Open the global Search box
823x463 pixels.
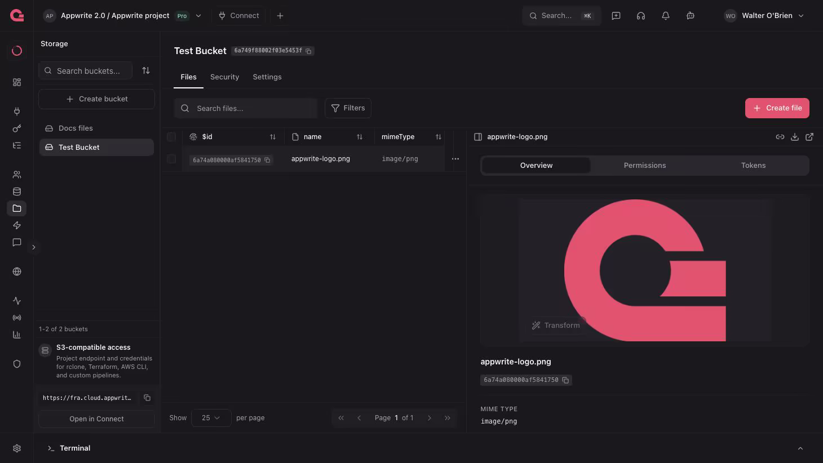click(561, 16)
